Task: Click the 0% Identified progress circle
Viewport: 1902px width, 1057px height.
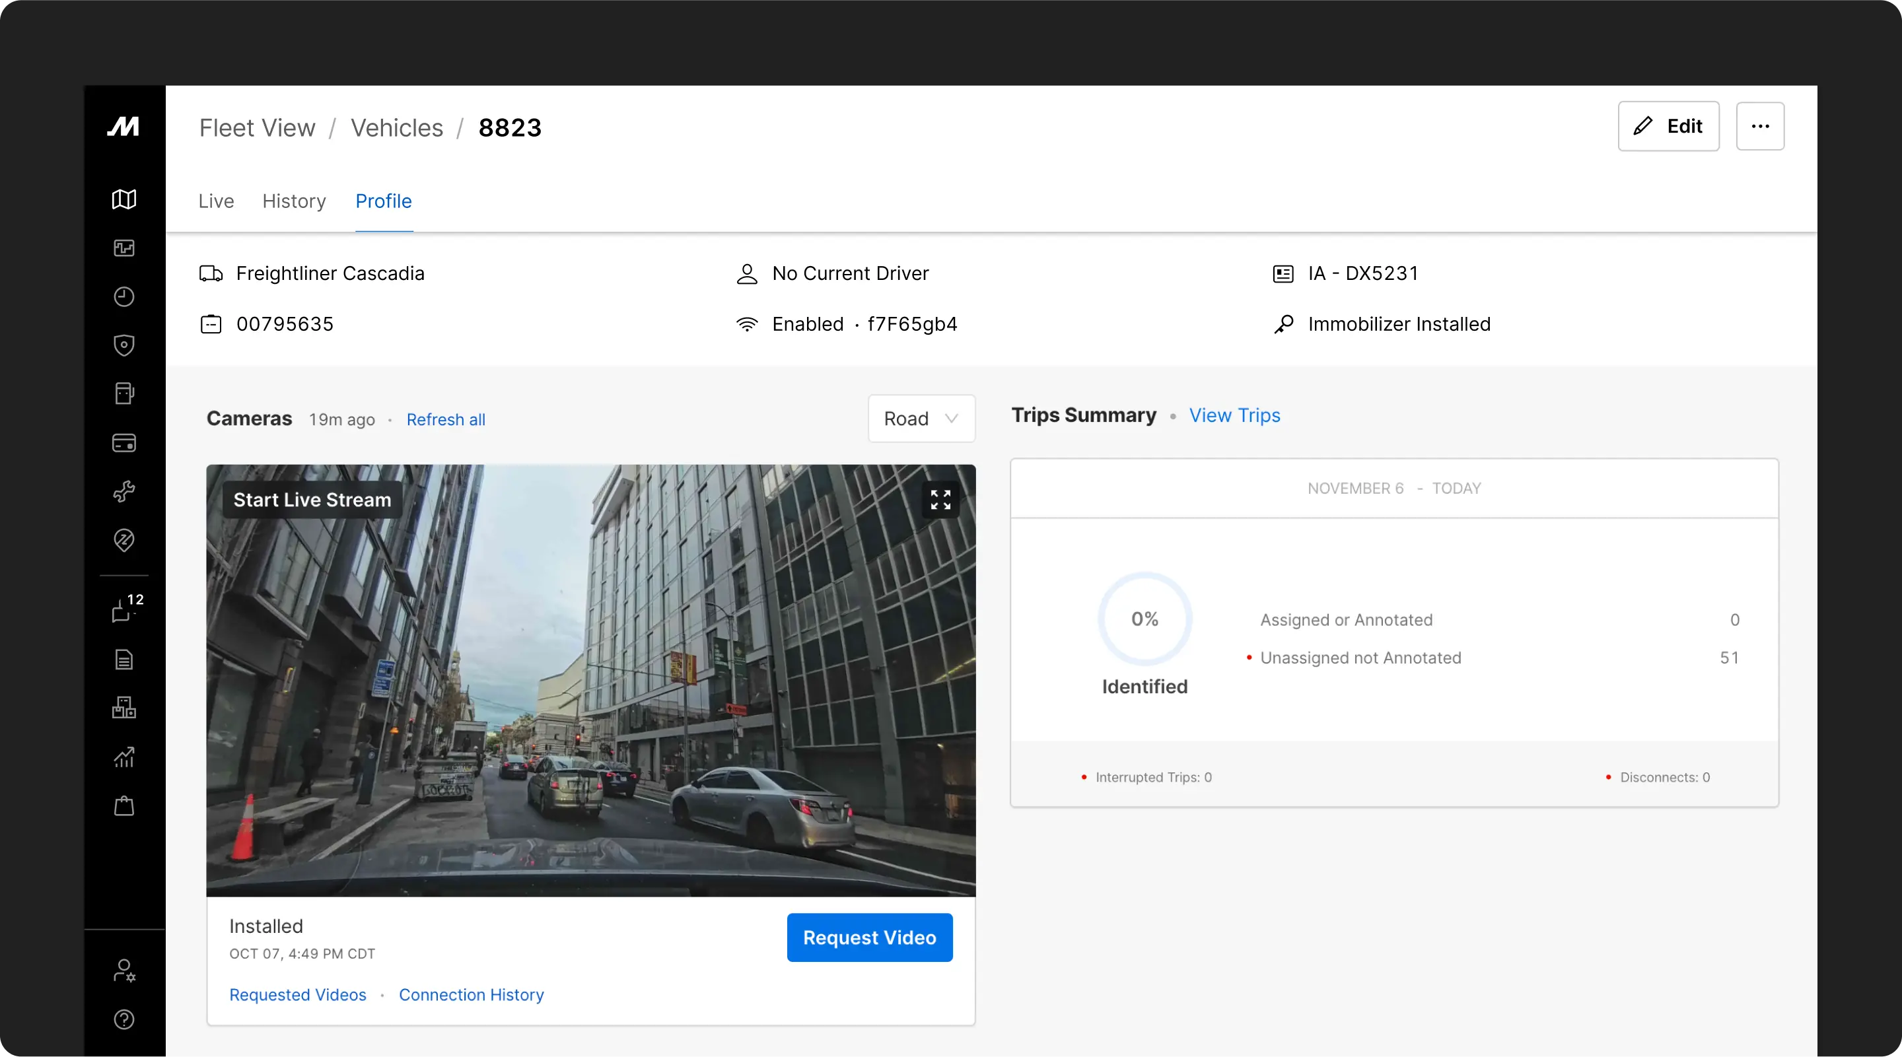Action: tap(1145, 619)
